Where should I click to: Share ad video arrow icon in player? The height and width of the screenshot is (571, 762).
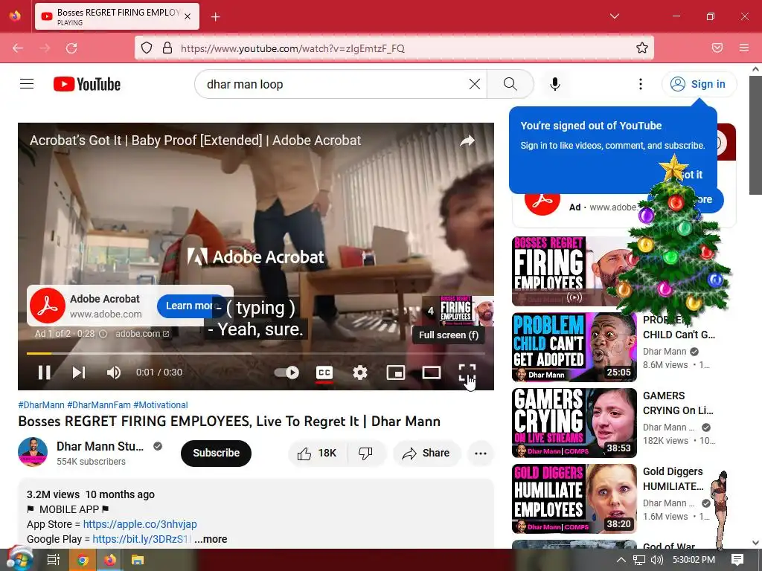tap(467, 141)
